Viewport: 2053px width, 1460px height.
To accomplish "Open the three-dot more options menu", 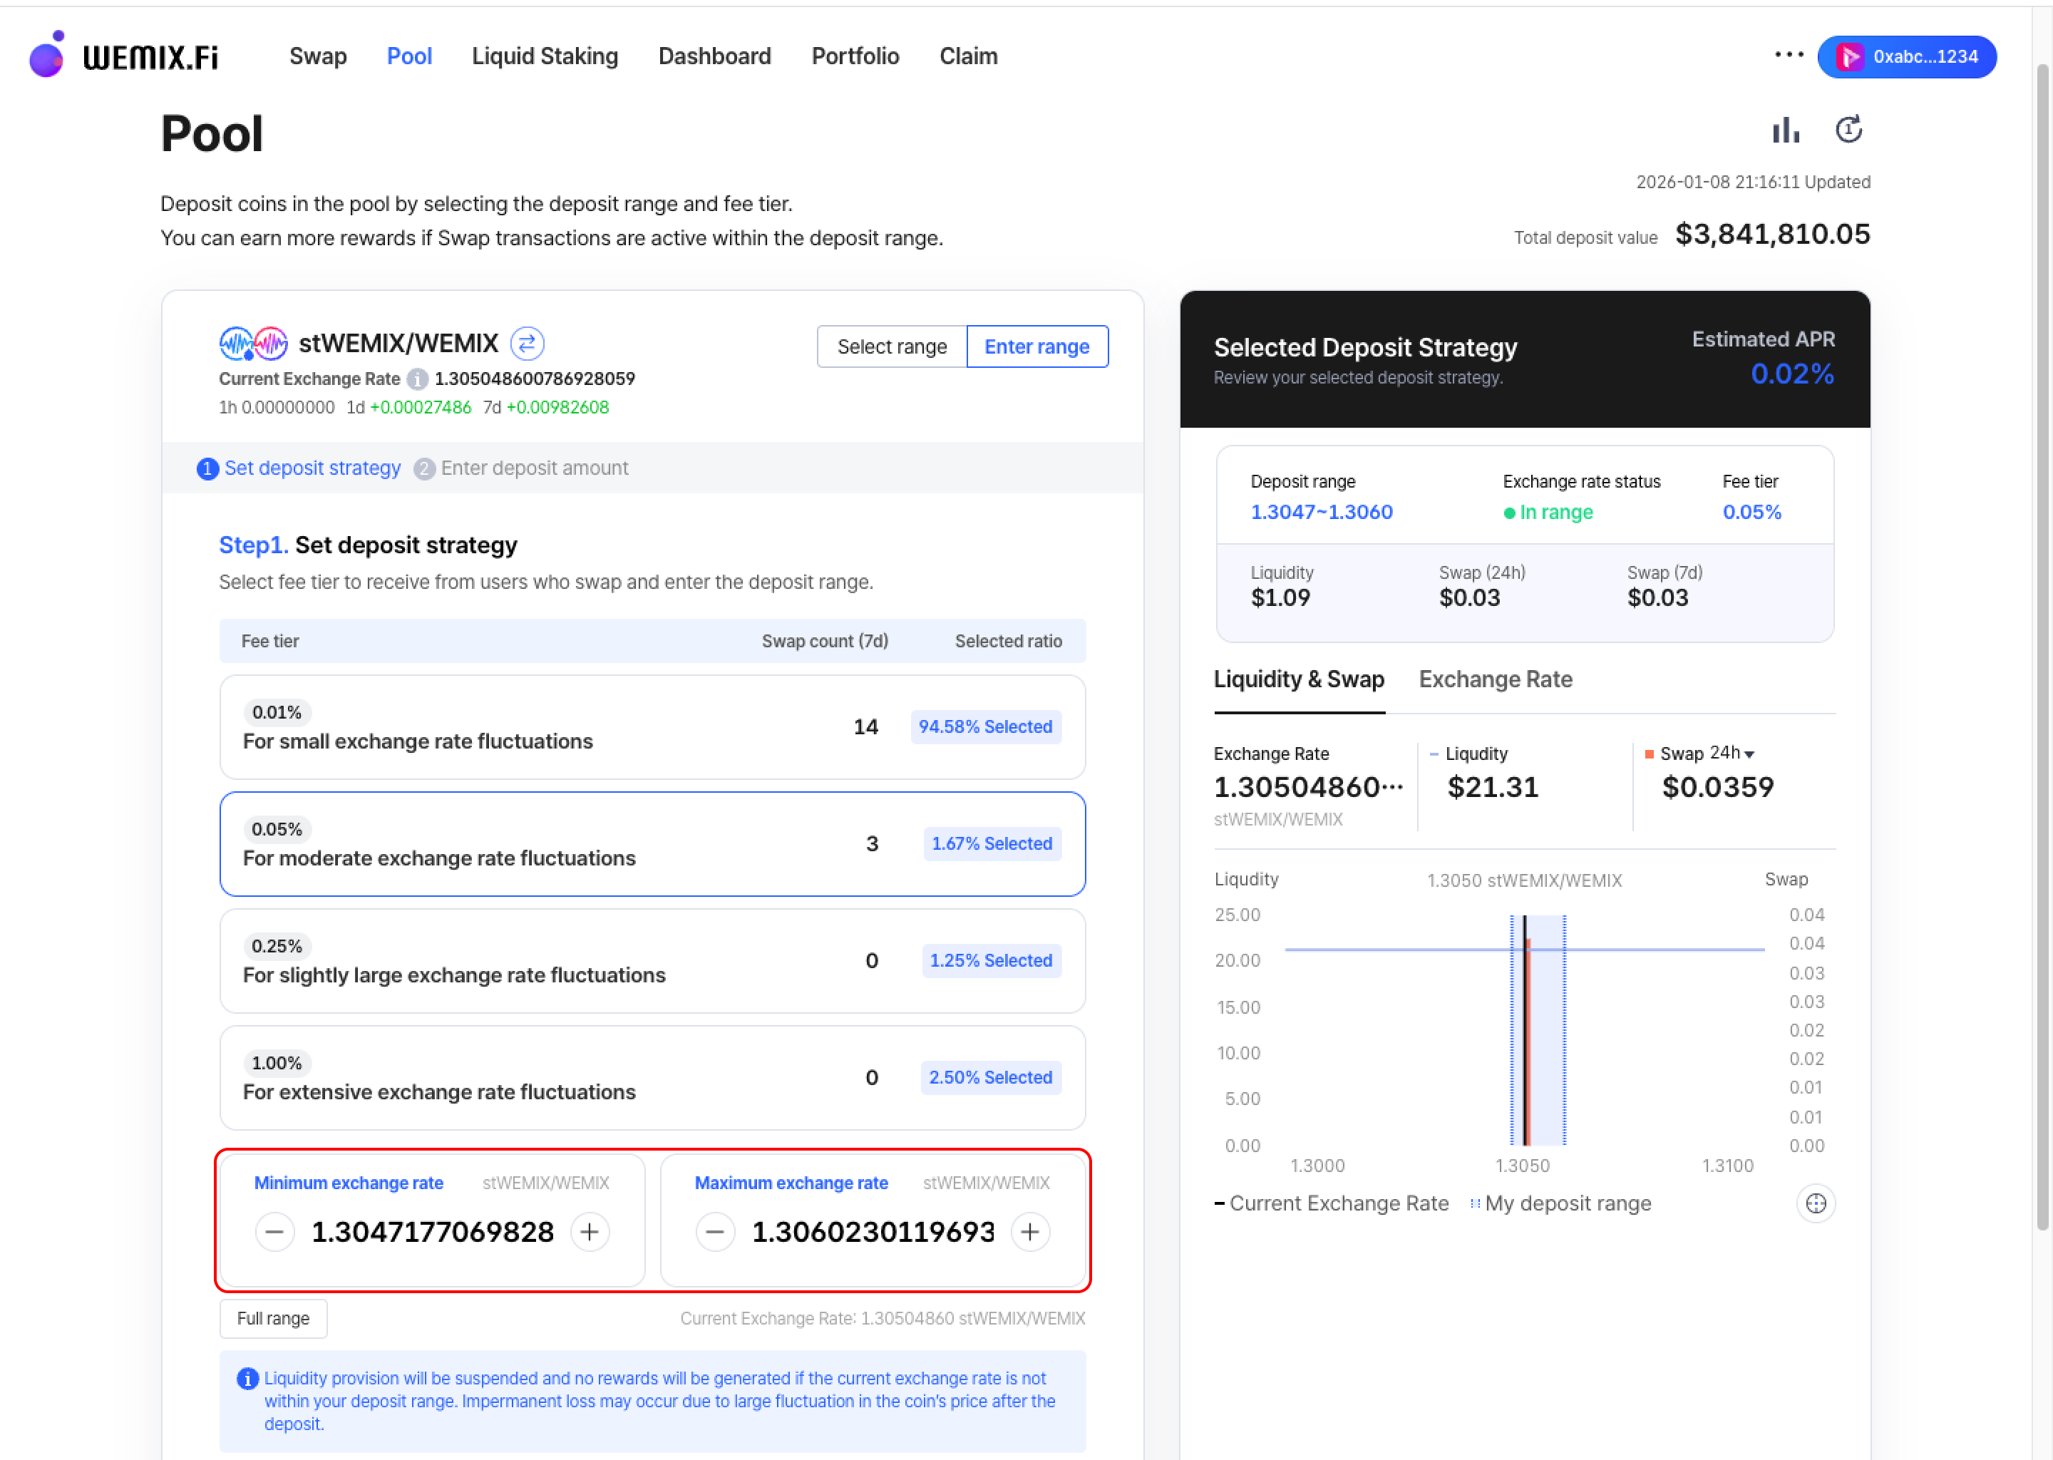I will coord(1789,56).
